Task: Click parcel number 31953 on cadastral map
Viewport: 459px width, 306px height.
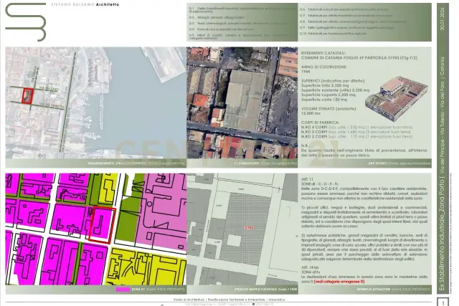Action: point(249,227)
